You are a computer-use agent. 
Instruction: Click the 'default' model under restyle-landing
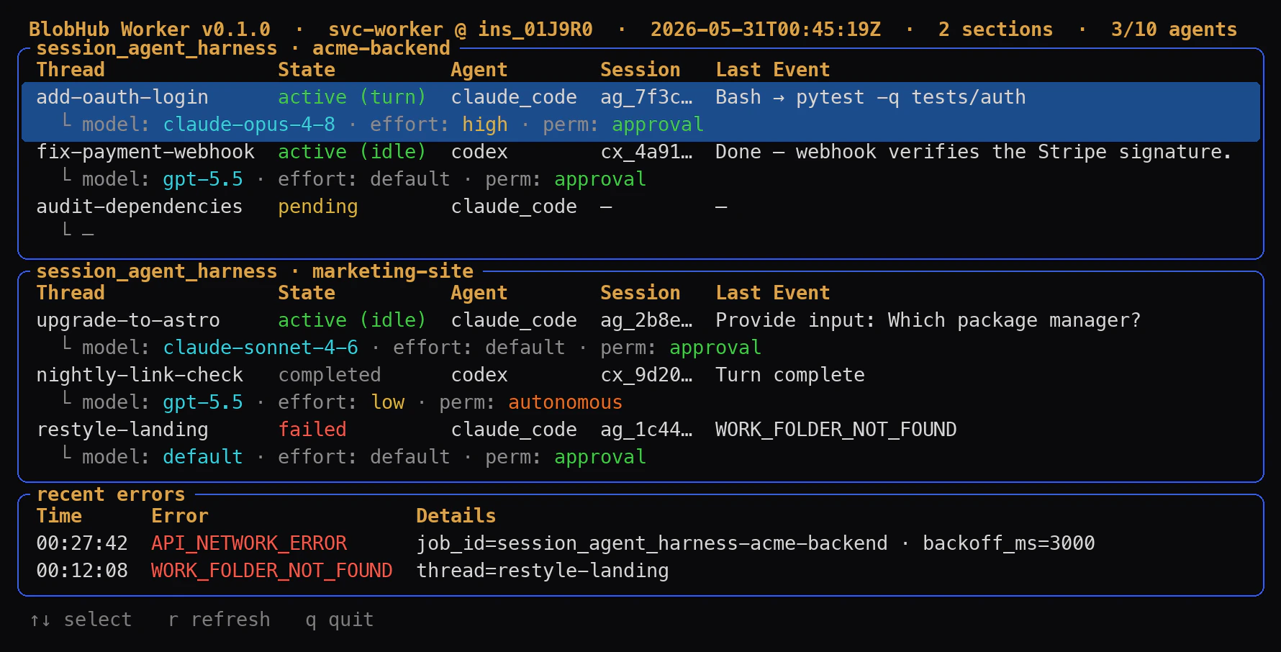tap(203, 457)
